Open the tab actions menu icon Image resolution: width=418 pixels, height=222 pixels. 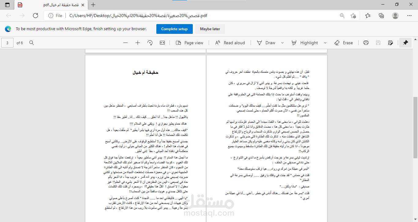pyautogui.click(x=7, y=5)
